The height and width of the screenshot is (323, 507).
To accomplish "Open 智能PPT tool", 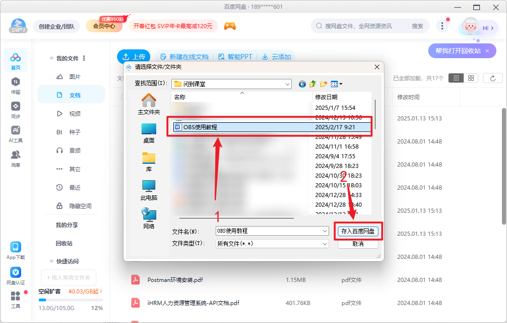I will tap(235, 57).
